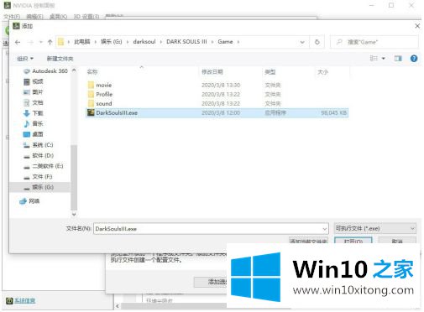Change view layout icon
Screen dimensions: 424x312
[x=374, y=58]
